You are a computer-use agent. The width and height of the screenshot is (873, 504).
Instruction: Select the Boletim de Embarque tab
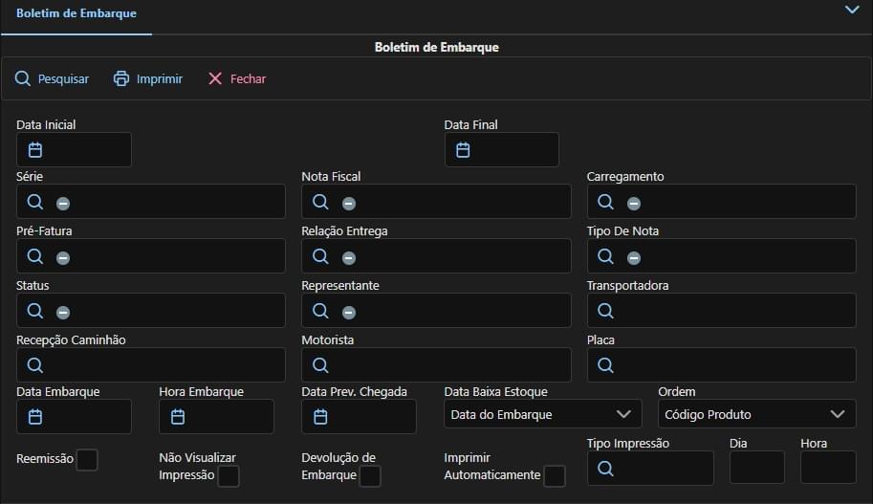coord(76,14)
